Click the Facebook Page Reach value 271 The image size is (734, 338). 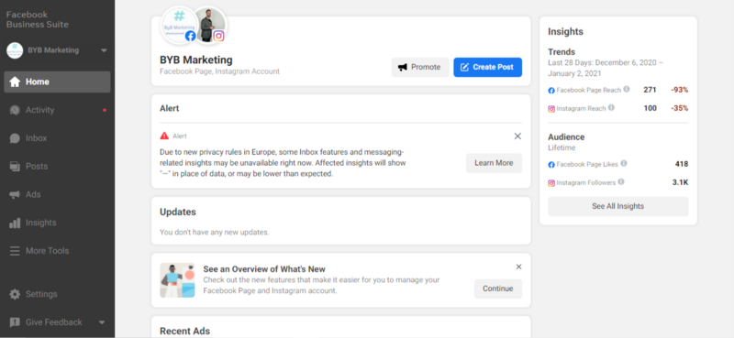[650, 90]
